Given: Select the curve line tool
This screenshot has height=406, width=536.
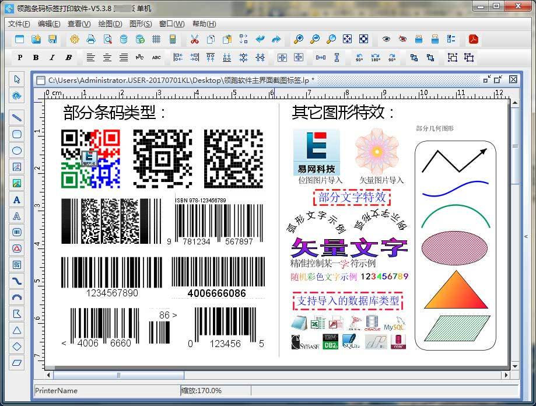Looking at the screenshot, I should click(17, 281).
